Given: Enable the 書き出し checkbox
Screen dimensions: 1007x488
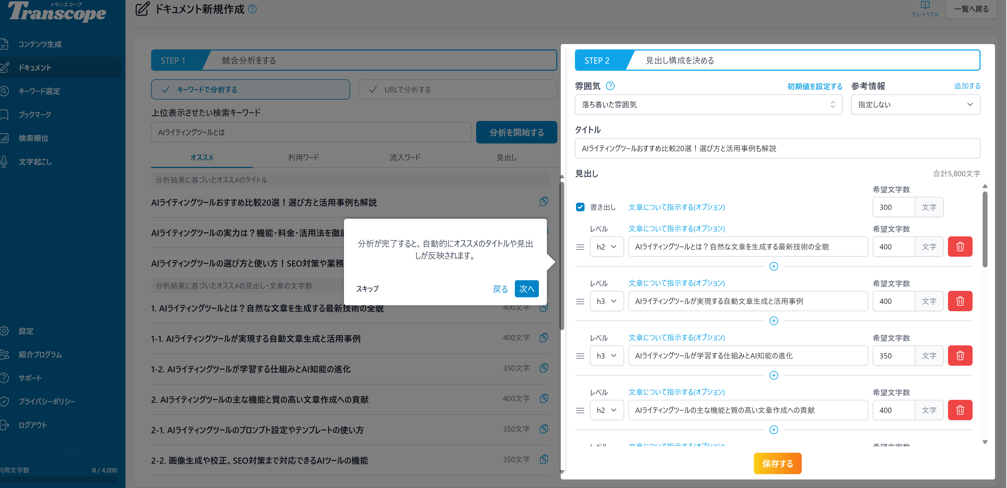Looking at the screenshot, I should pyautogui.click(x=580, y=207).
